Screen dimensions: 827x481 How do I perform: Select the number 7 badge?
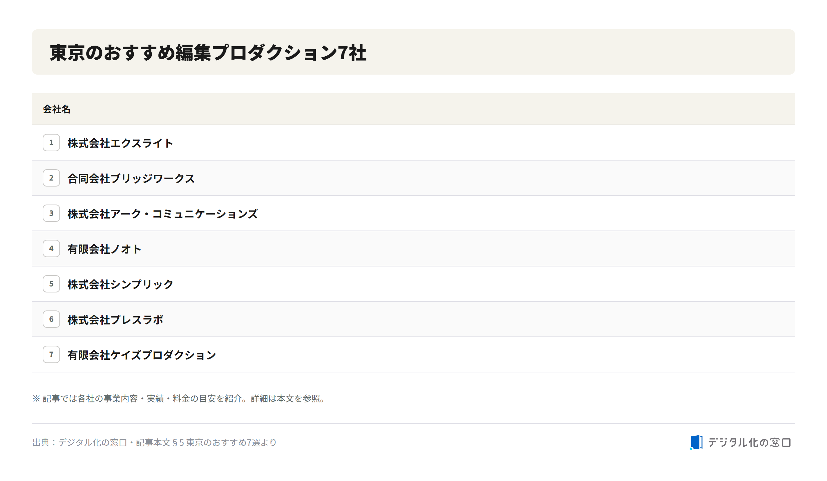tap(51, 354)
